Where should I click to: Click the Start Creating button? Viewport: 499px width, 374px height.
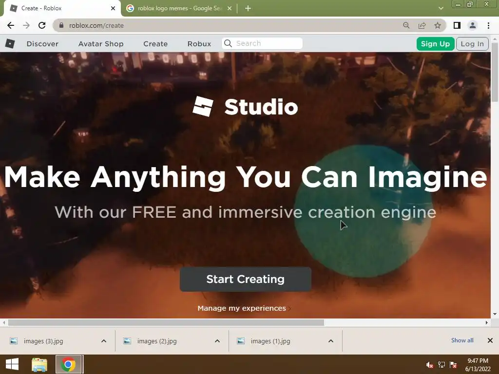246,279
